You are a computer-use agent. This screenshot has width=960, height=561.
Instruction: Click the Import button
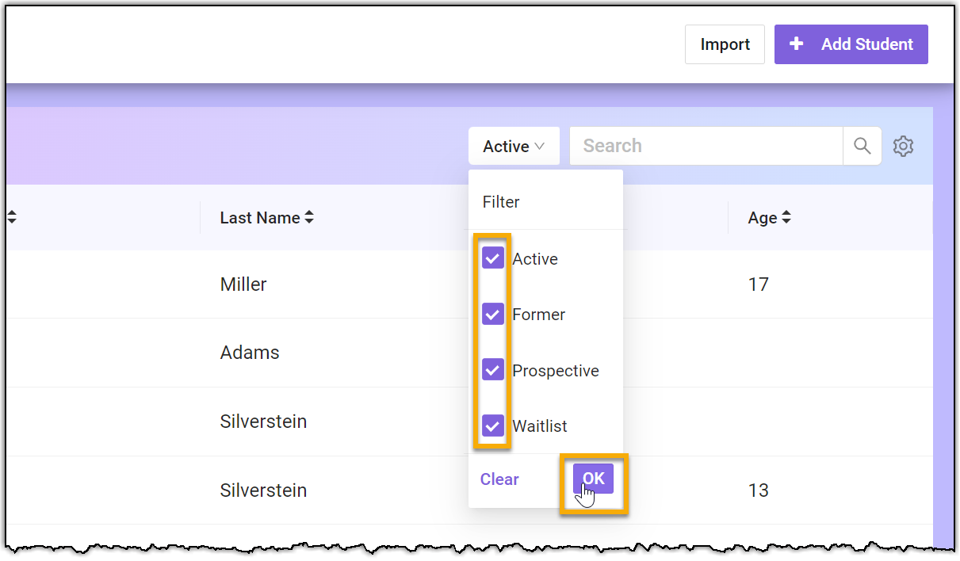[725, 44]
